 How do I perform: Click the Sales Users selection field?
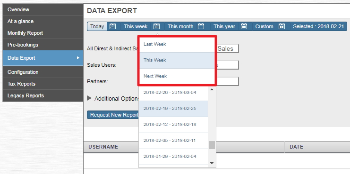[x=227, y=65]
